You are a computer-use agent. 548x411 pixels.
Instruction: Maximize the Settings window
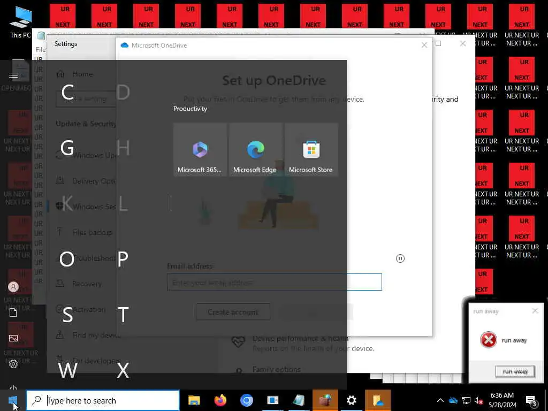pyautogui.click(x=438, y=43)
